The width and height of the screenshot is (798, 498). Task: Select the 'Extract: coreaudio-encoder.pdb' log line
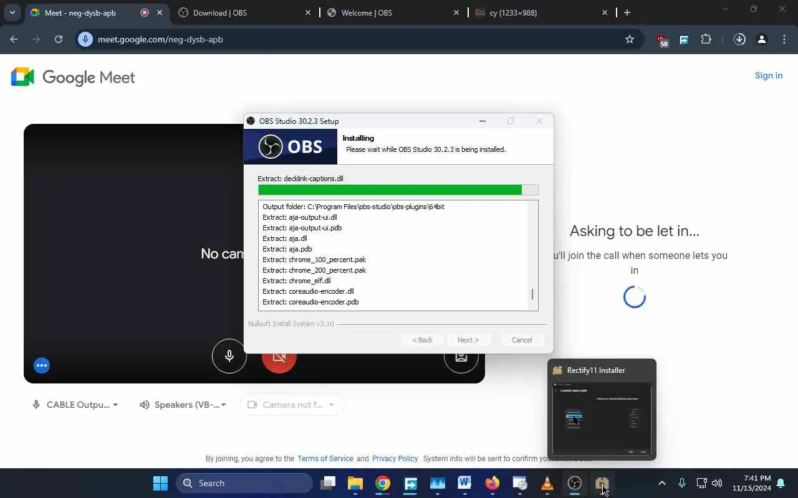[310, 302]
